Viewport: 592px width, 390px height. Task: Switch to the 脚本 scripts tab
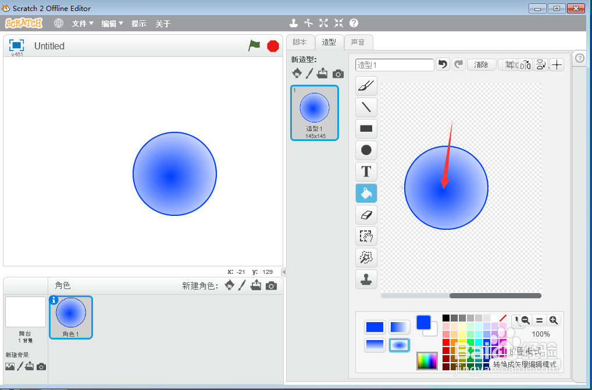coord(299,42)
